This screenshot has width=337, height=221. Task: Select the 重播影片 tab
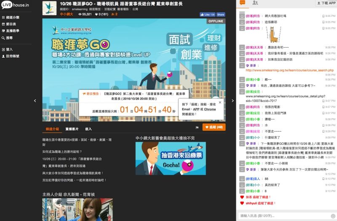(72, 129)
